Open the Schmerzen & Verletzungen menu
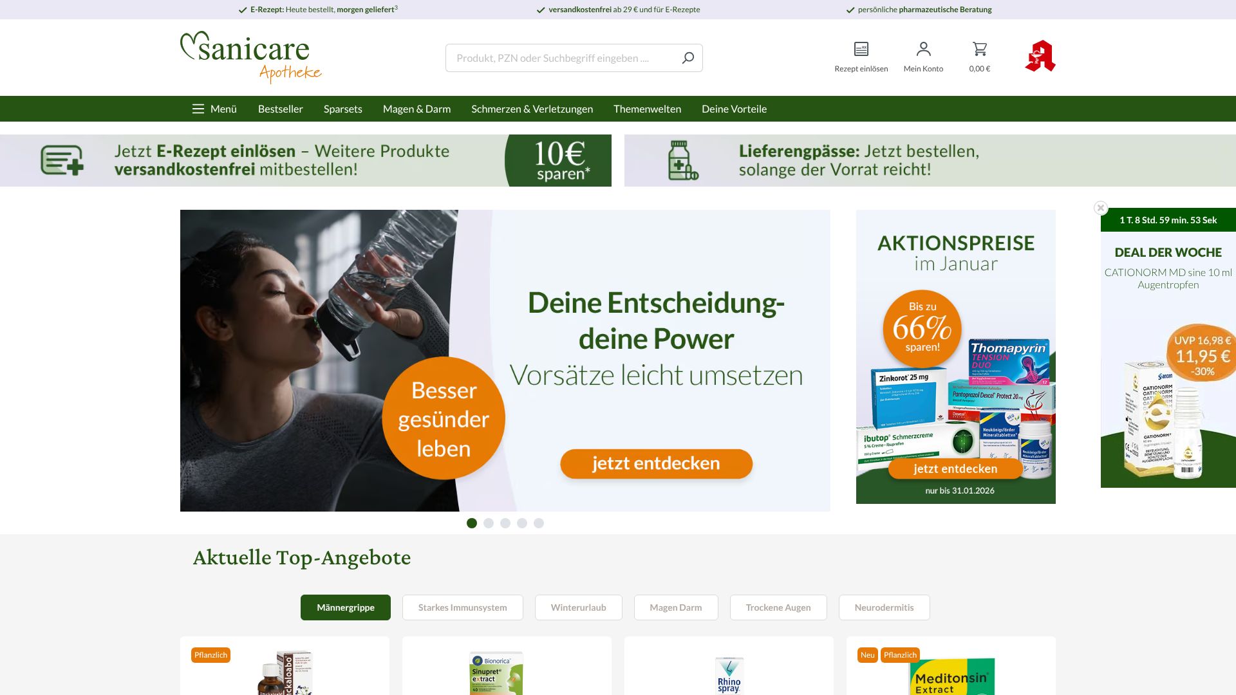Screen dimensions: 1236x695 pyautogui.click(x=532, y=109)
